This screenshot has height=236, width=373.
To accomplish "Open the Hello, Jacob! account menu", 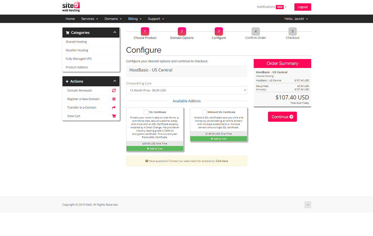I will (x=296, y=19).
